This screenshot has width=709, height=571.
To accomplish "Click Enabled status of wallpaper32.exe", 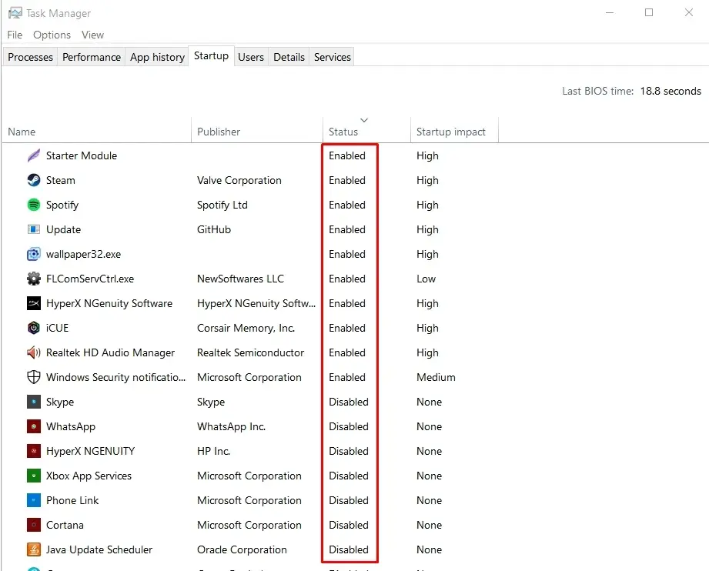I will click(347, 254).
